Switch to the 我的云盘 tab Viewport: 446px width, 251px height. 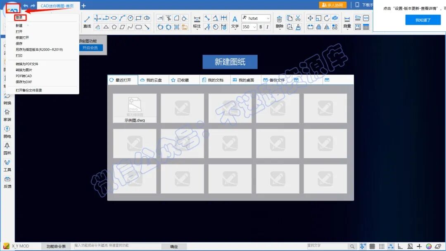[154, 80]
